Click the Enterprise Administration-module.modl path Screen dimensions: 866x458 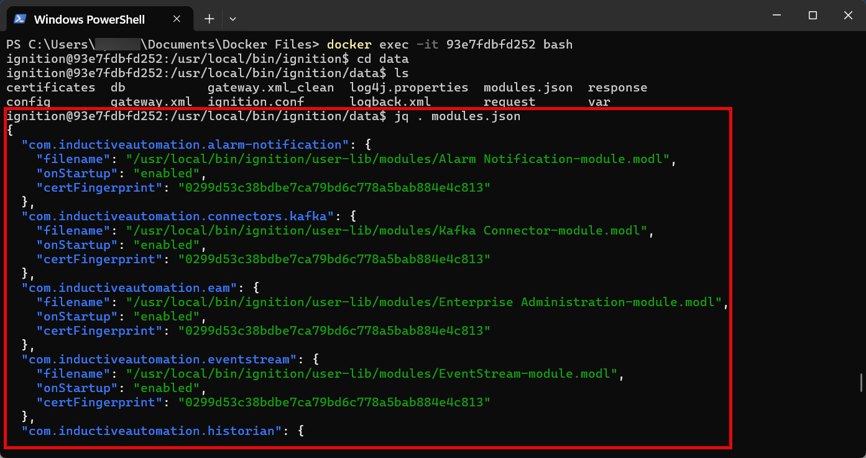424,302
